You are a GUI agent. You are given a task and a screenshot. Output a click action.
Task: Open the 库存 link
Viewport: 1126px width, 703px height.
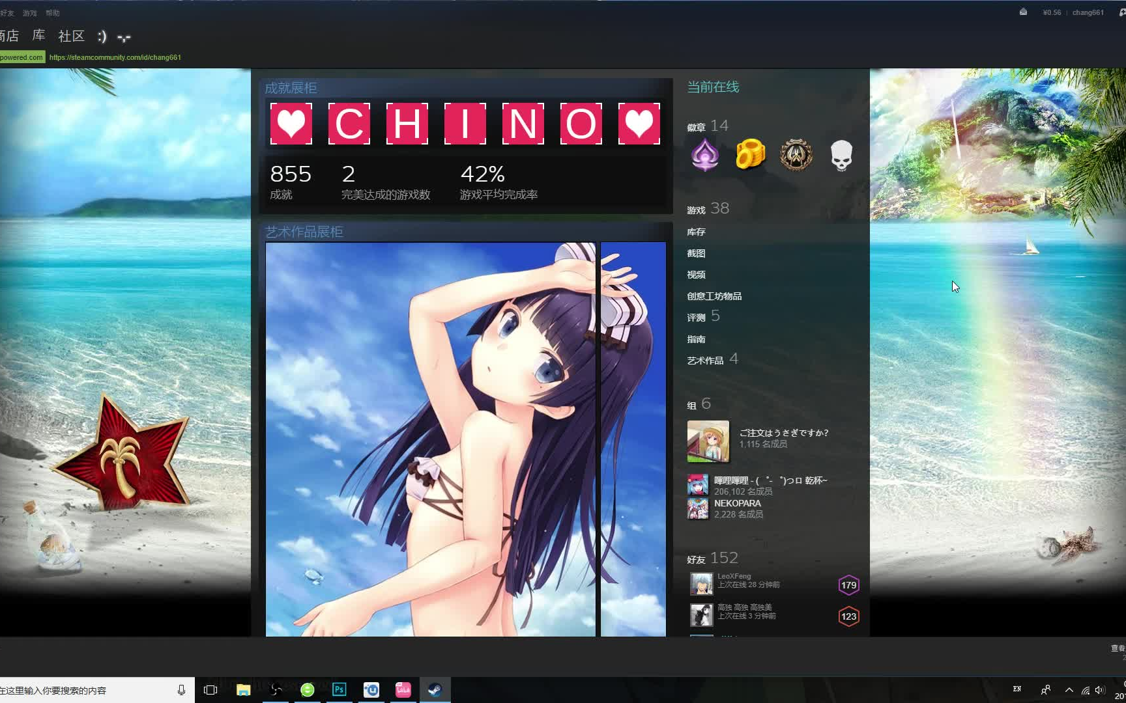pyautogui.click(x=696, y=232)
